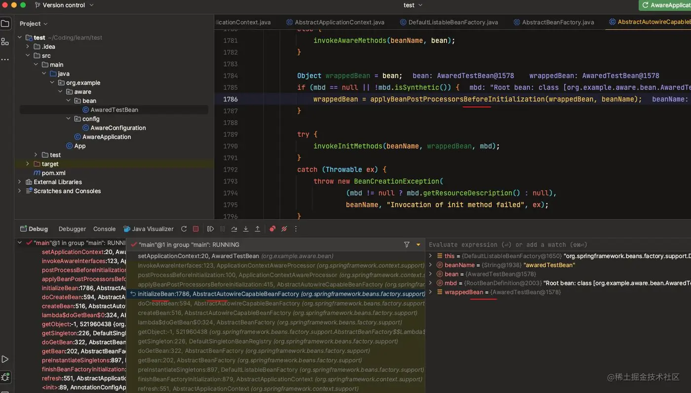691x393 pixels.
Task: Open debug toolbar more options menu
Action: click(296, 229)
